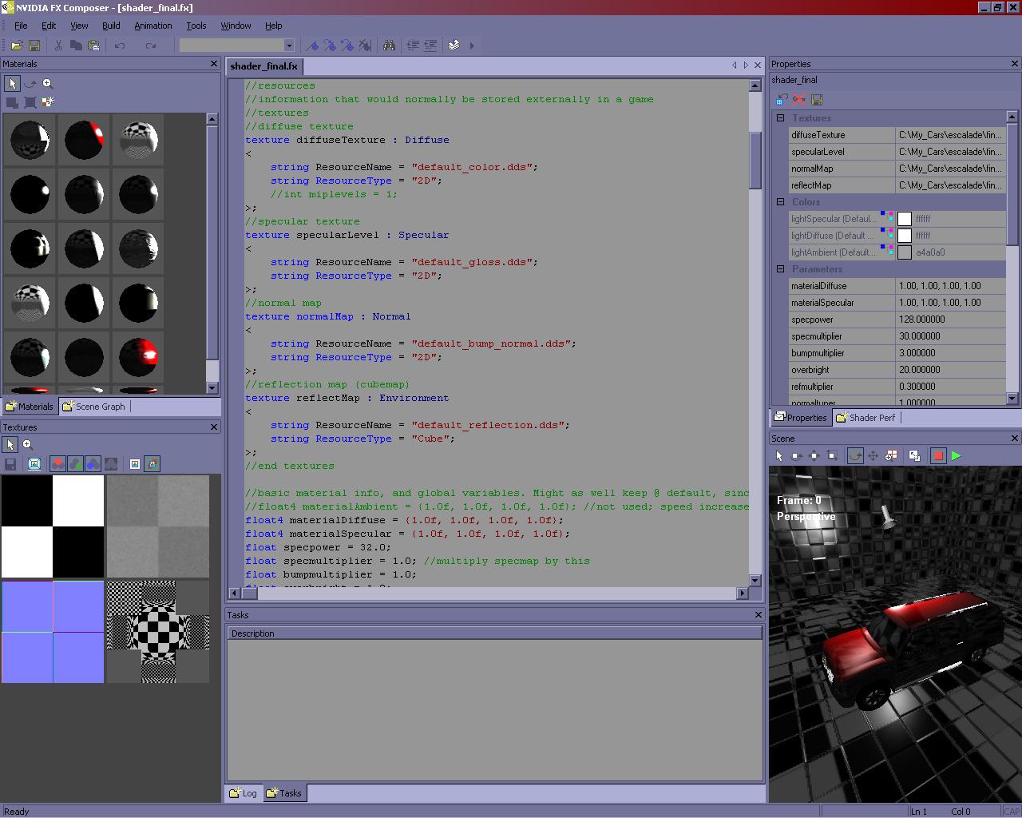Toggle the blue channel in Textures toolbar
This screenshot has width=1022, height=818.
[93, 464]
